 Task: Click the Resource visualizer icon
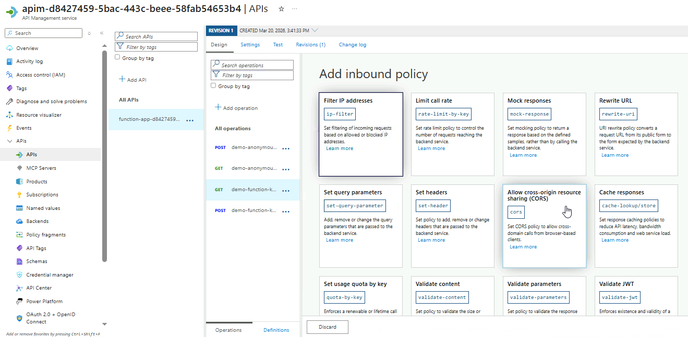pyautogui.click(x=9, y=115)
